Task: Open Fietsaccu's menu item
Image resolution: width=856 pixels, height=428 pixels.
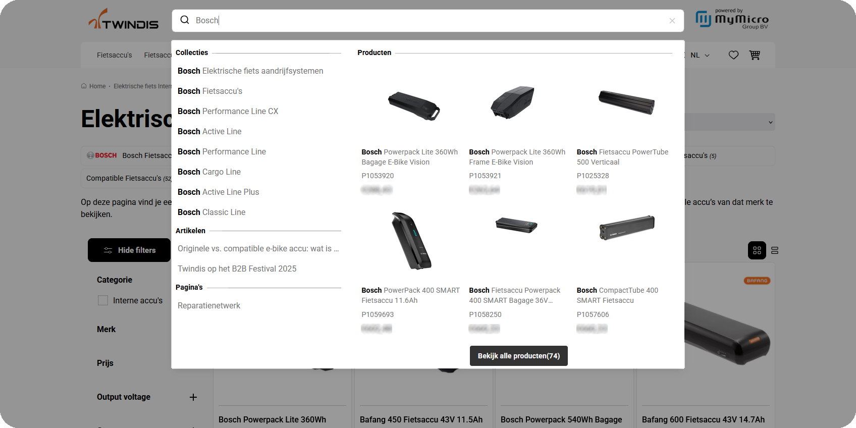Action: (115, 55)
